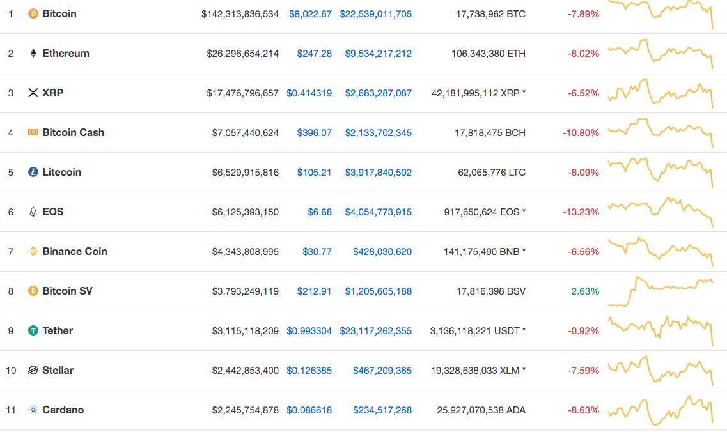Open Bitcoin price $8,022.67 link
This screenshot has width=727, height=432.
310,13
